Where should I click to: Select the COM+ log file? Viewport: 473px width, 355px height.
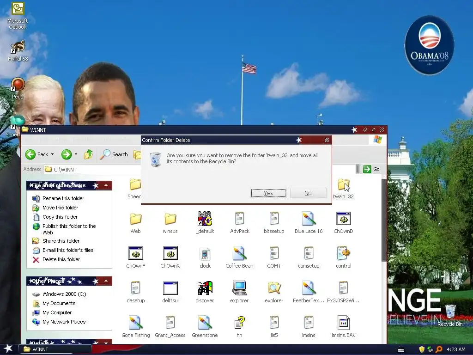click(x=274, y=257)
